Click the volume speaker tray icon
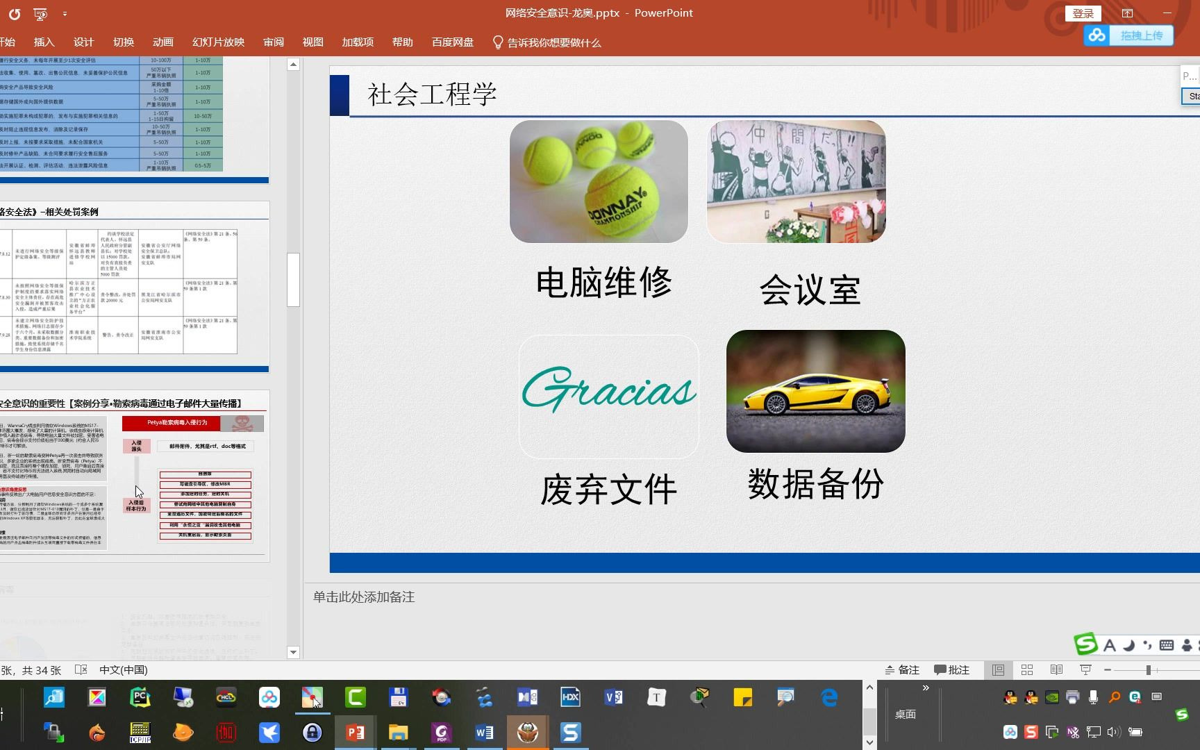Screen dimensions: 1200x750 click(1114, 732)
